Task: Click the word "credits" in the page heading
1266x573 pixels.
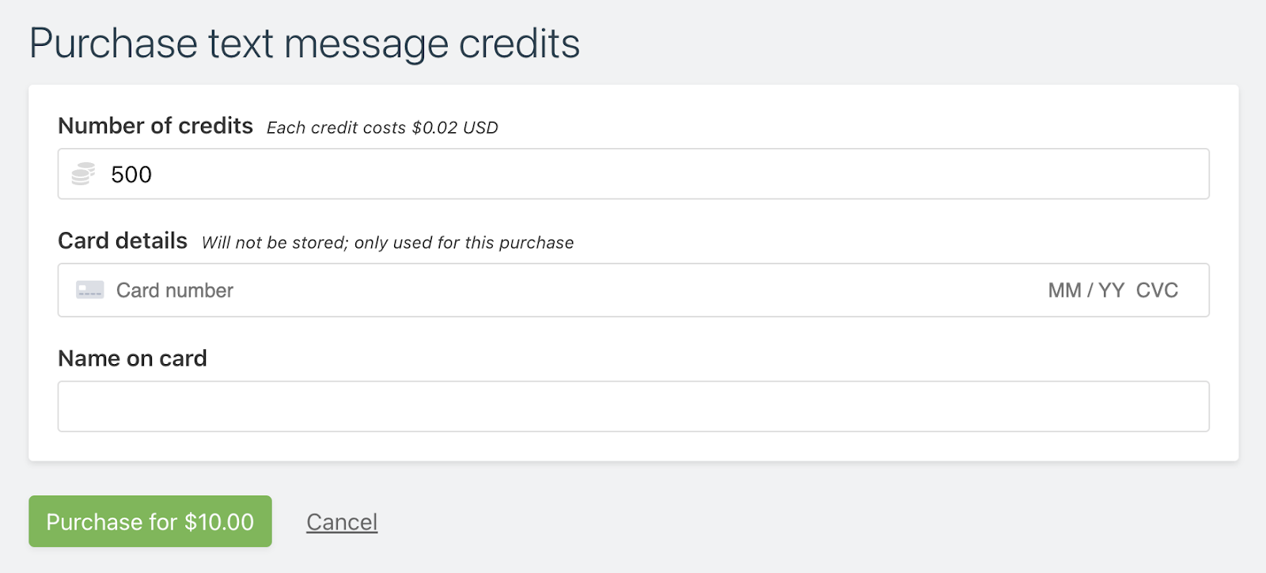Action: pos(519,44)
